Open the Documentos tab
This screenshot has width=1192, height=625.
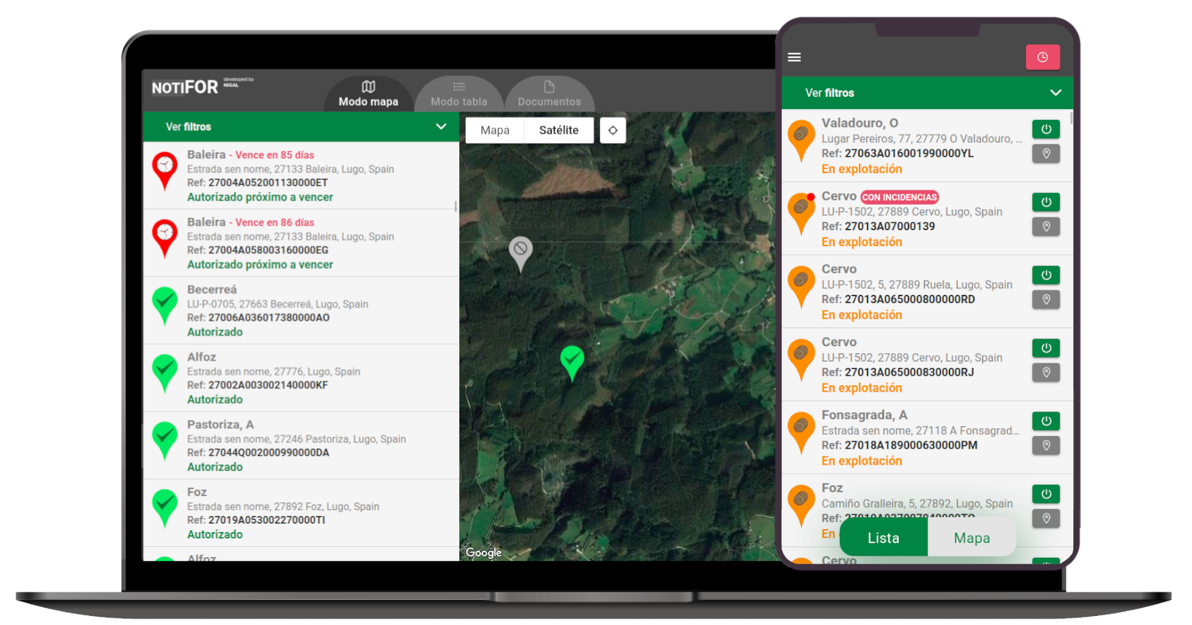(x=549, y=94)
